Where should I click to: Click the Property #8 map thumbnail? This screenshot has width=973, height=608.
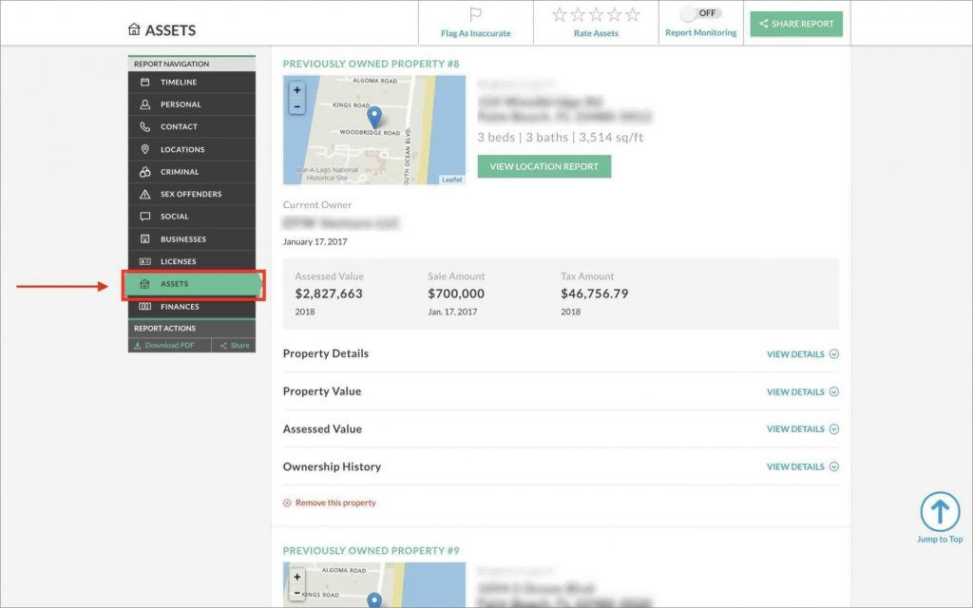(374, 130)
